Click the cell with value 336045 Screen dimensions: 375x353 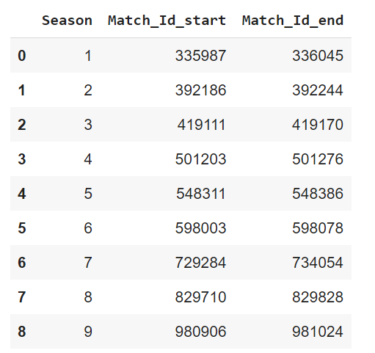click(318, 56)
